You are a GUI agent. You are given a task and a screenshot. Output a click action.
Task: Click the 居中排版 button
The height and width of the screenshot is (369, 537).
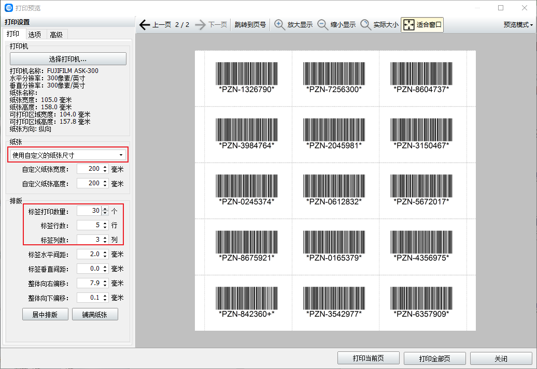tap(45, 314)
